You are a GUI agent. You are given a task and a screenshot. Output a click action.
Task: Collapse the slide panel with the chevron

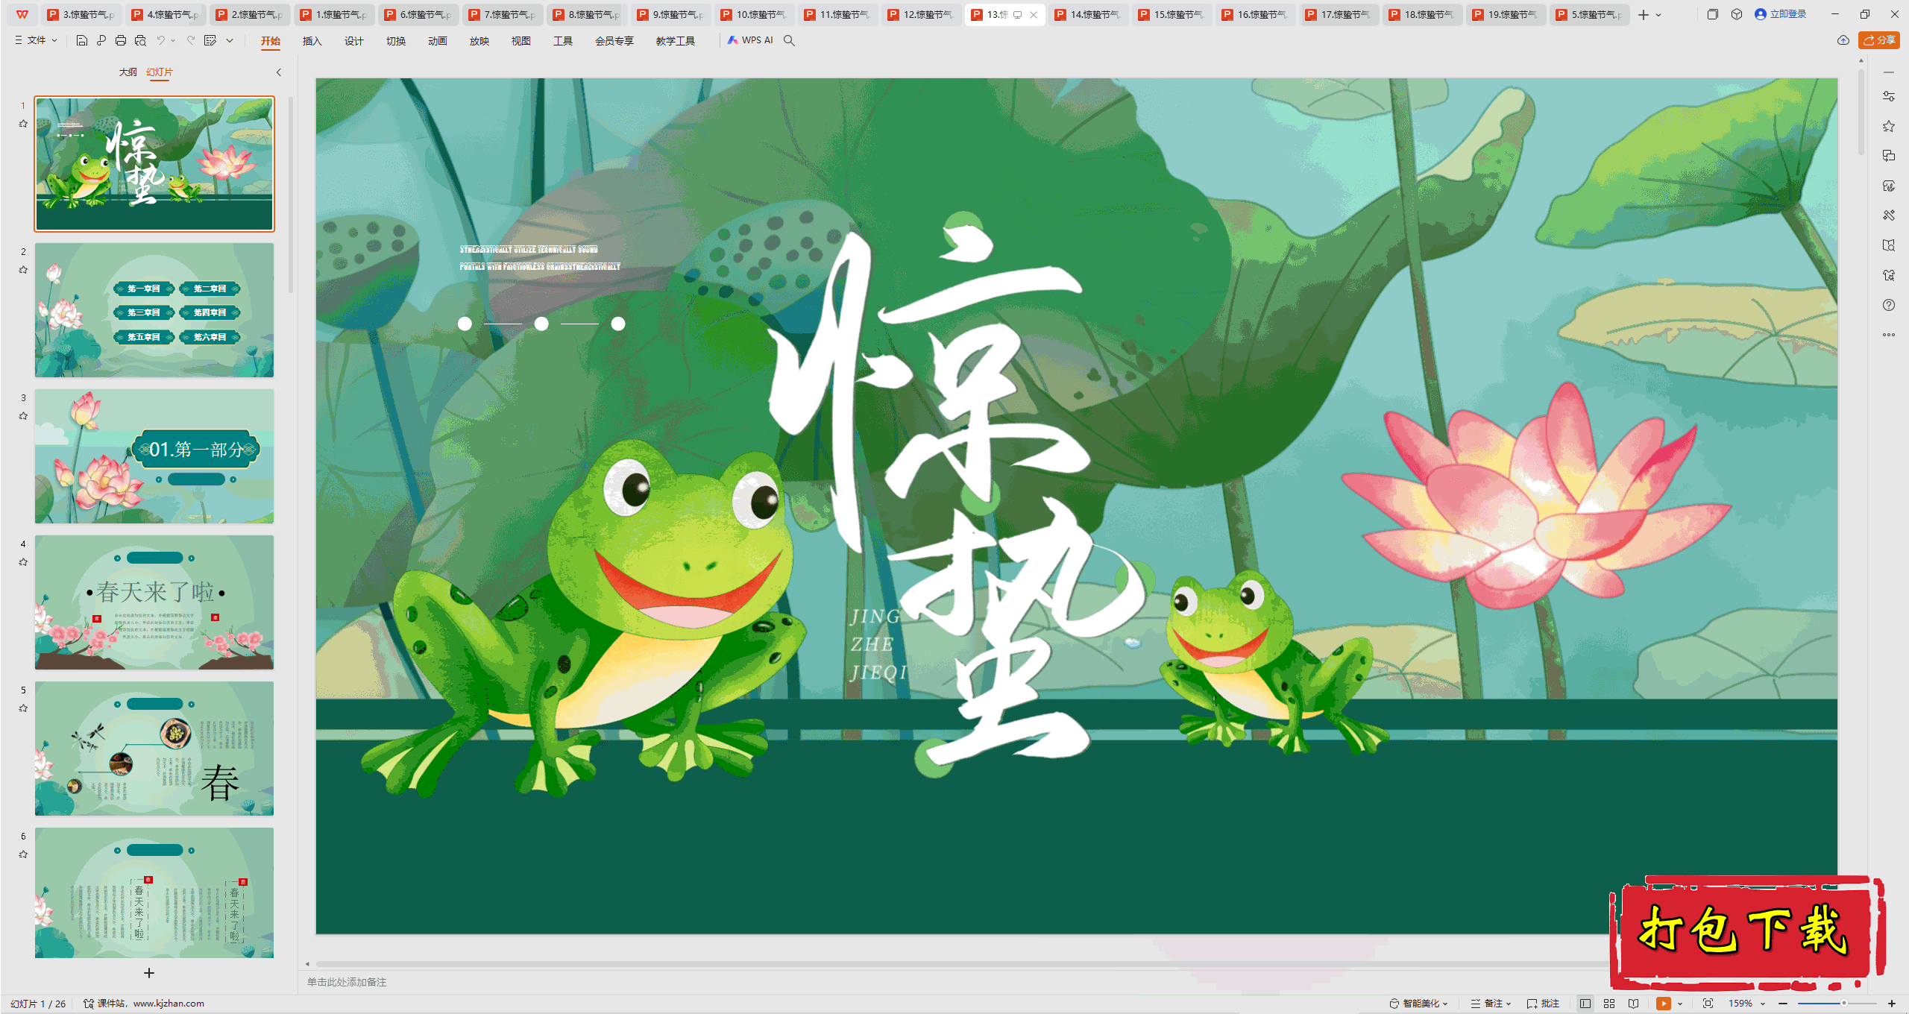click(279, 72)
